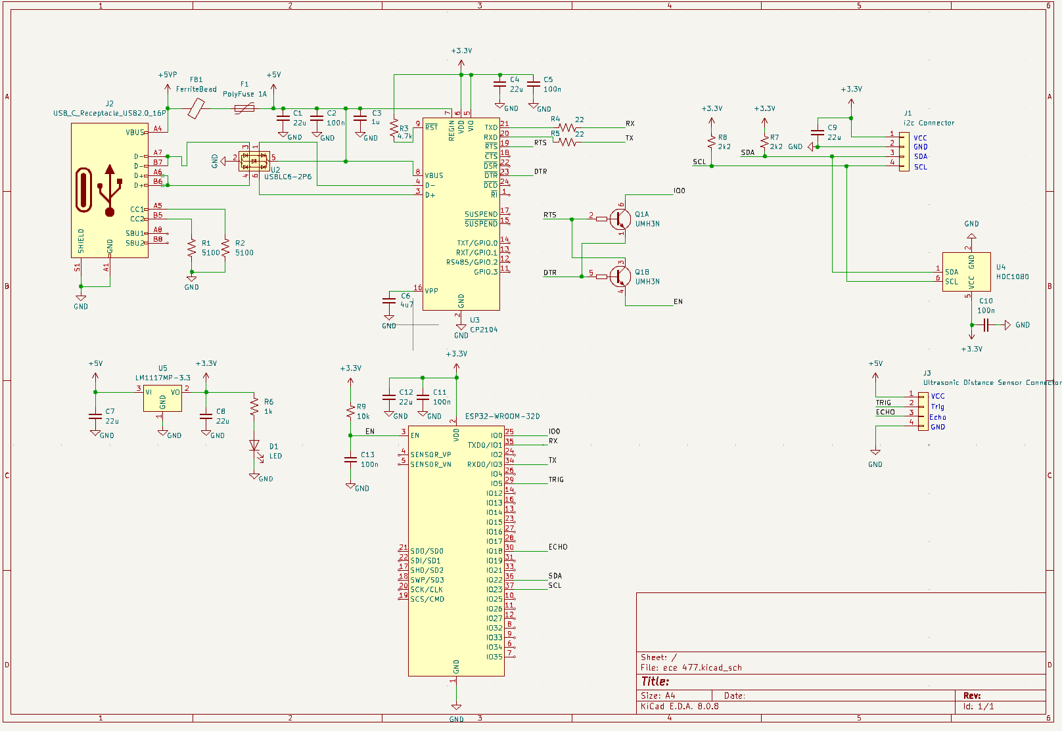
Task: Select the FerriteBead FB1 symbol
Action: point(196,108)
